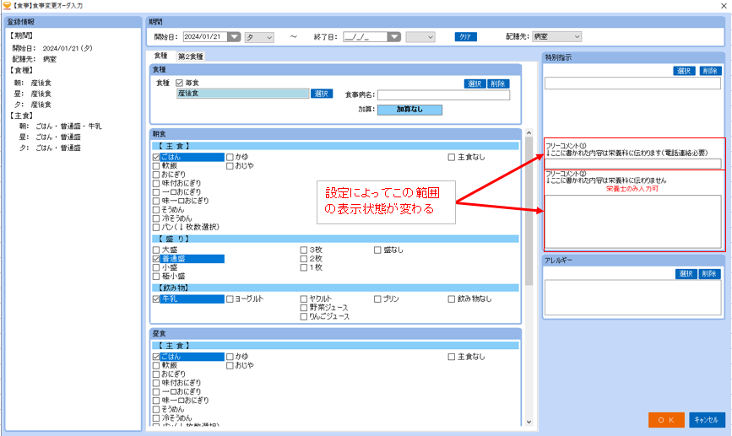Check プリン checkbox
The width and height of the screenshot is (732, 436).
coord(377,299)
